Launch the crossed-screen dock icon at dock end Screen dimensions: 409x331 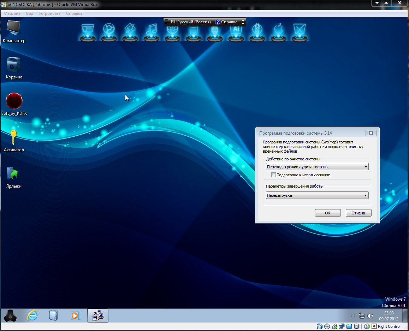click(300, 32)
